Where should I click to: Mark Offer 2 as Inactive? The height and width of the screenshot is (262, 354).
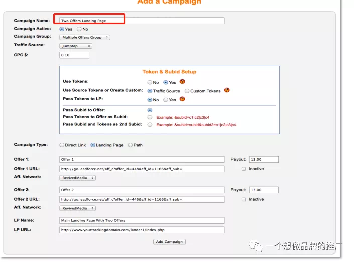pos(244,199)
